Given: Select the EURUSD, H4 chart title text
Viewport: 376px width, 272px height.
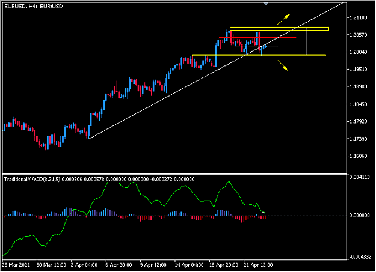Looking at the screenshot, I should (34, 7).
